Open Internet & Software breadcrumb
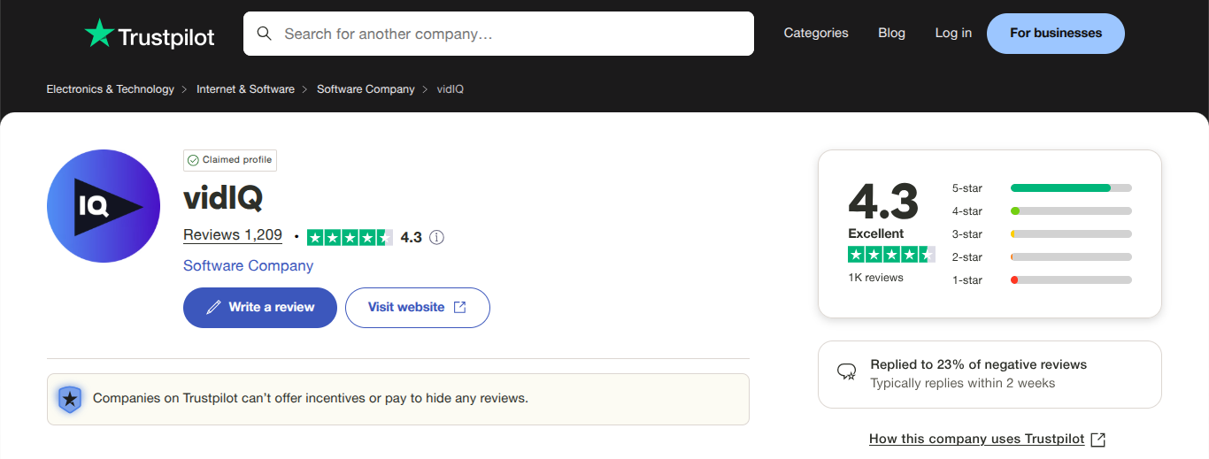This screenshot has height=459, width=1209. pos(245,89)
